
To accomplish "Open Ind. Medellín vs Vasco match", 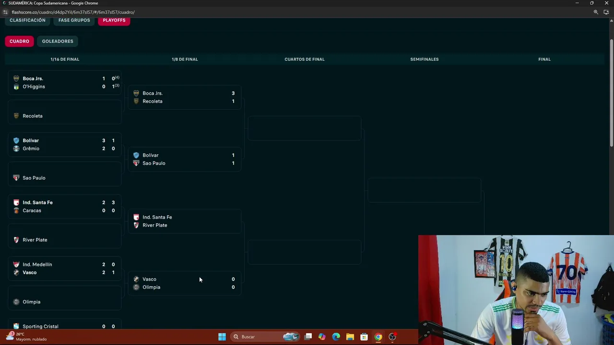I will [x=65, y=268].
